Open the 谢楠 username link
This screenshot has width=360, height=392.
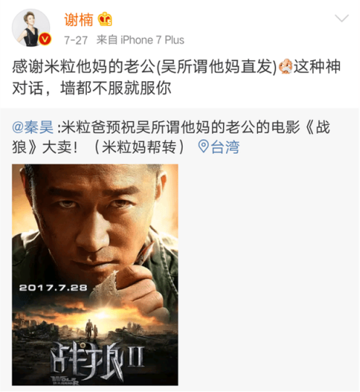click(x=78, y=20)
